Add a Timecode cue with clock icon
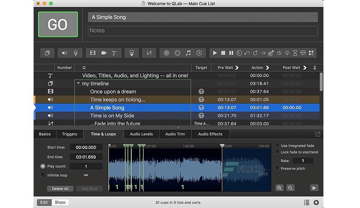 [199, 53]
